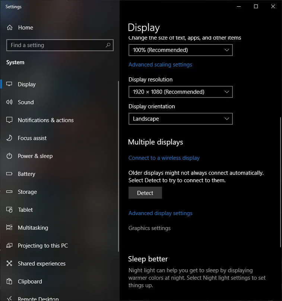Open the Display orientation dropdown

coord(181,119)
